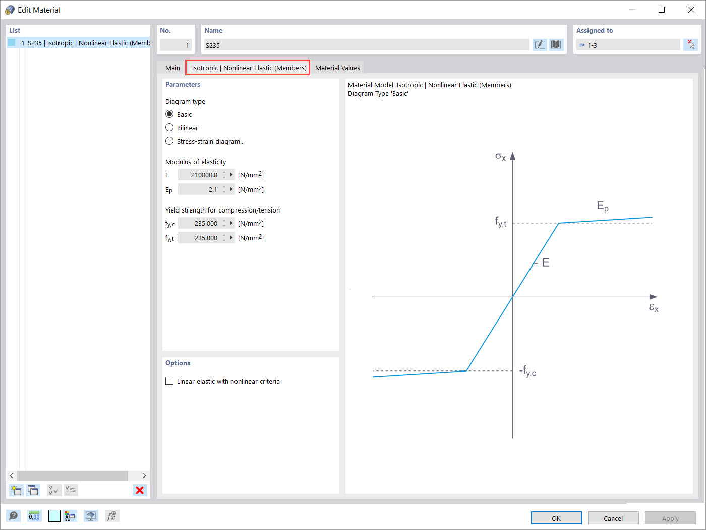Expand the options arrow beside the E field

pos(230,174)
